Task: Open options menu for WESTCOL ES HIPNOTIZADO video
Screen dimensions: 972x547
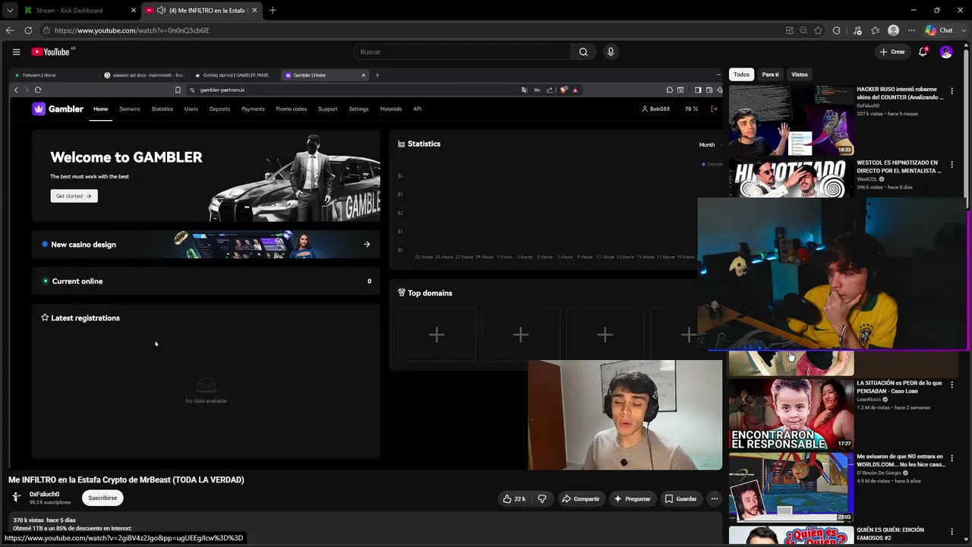Action: click(x=951, y=165)
